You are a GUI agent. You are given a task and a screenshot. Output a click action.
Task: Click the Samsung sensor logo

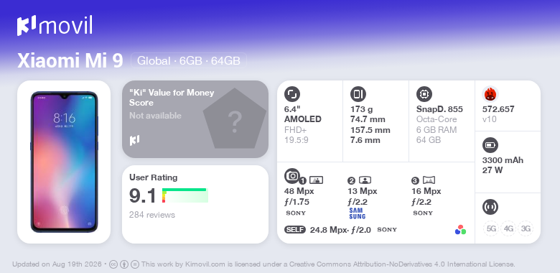(x=357, y=213)
